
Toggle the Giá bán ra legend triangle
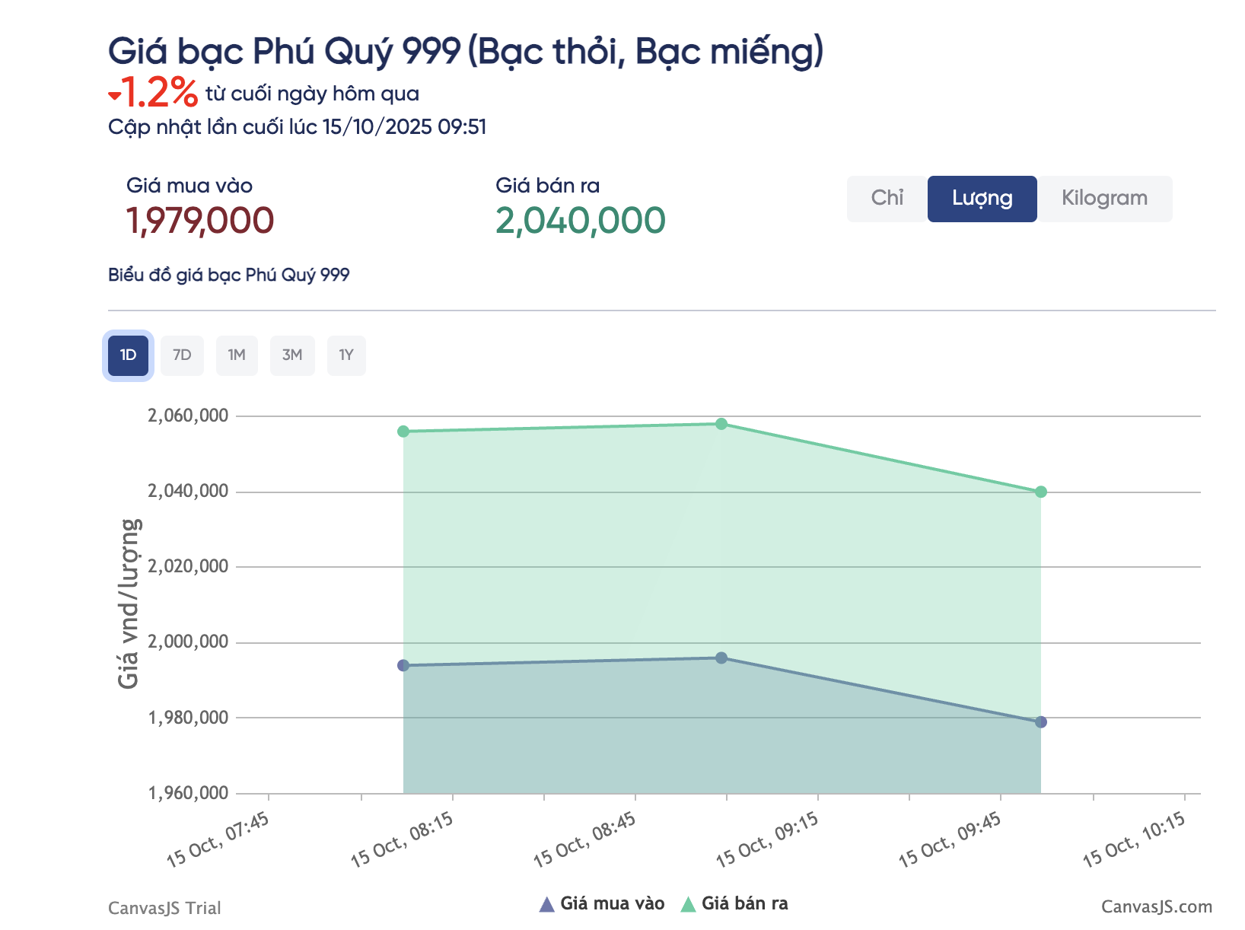point(688,904)
